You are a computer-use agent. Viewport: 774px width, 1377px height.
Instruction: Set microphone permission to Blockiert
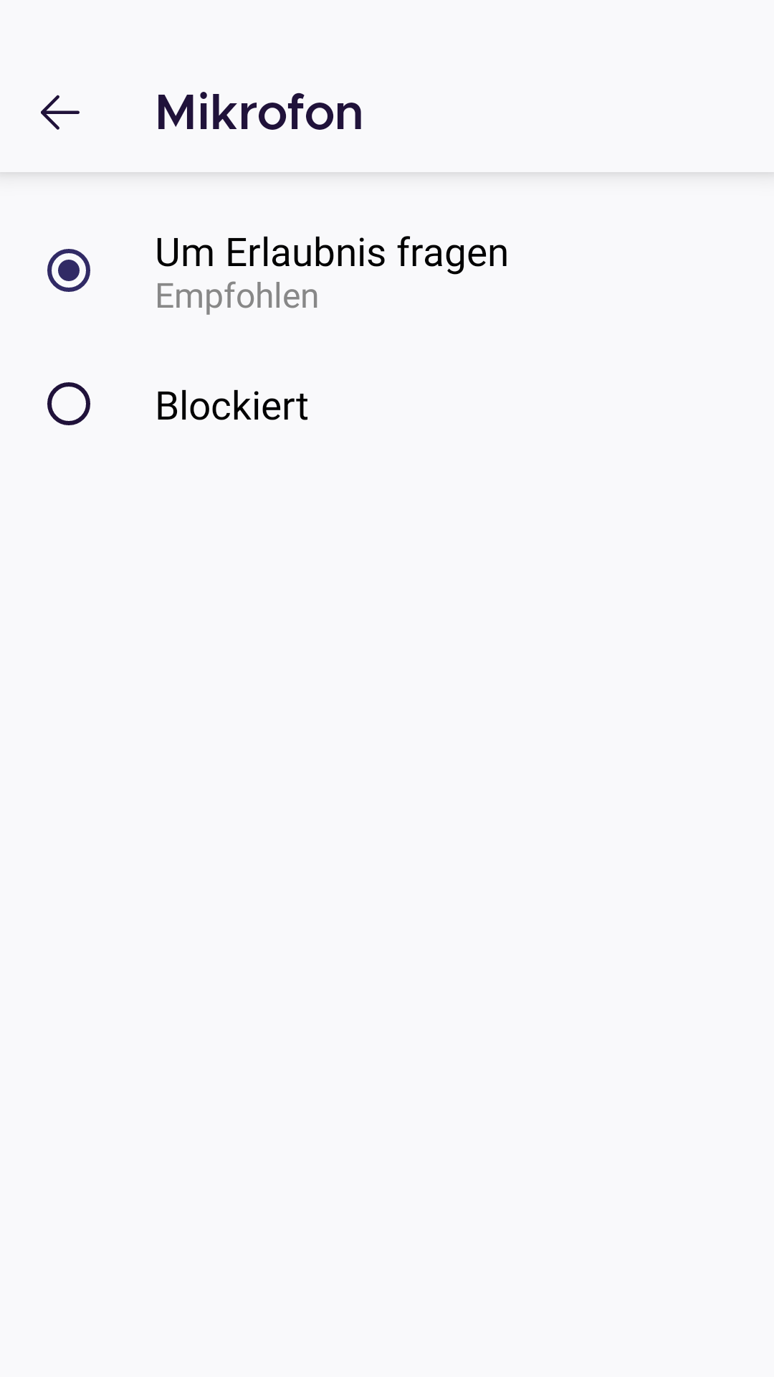click(69, 404)
